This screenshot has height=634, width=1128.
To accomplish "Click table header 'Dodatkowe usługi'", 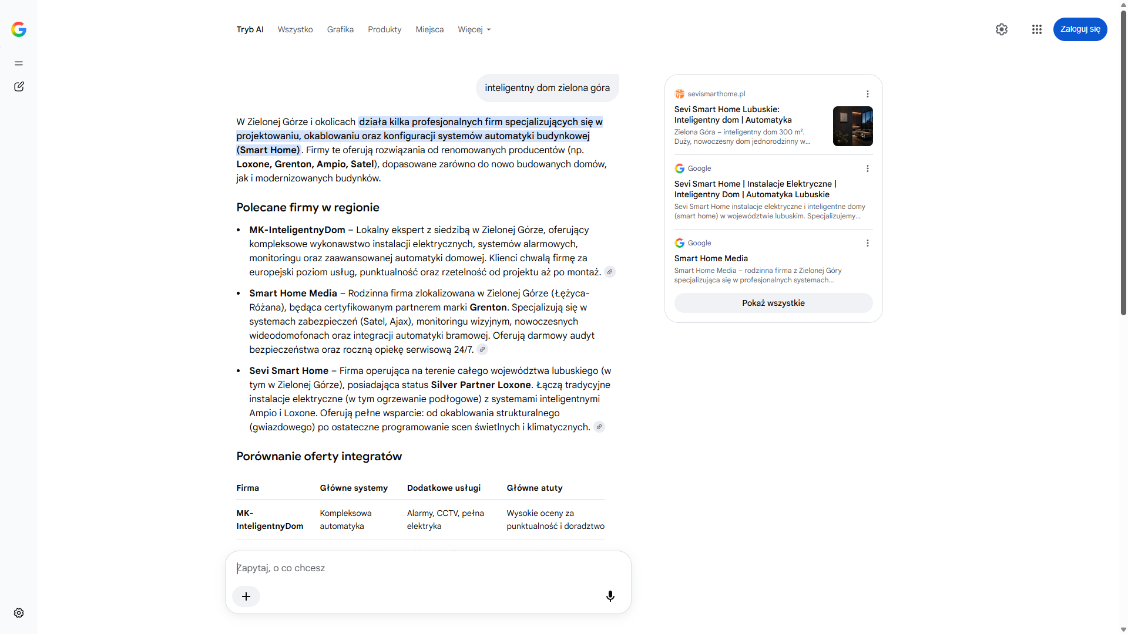I will coord(444,488).
